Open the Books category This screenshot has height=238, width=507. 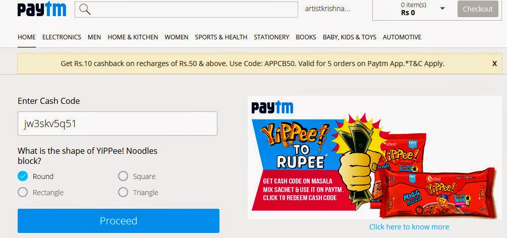click(306, 37)
